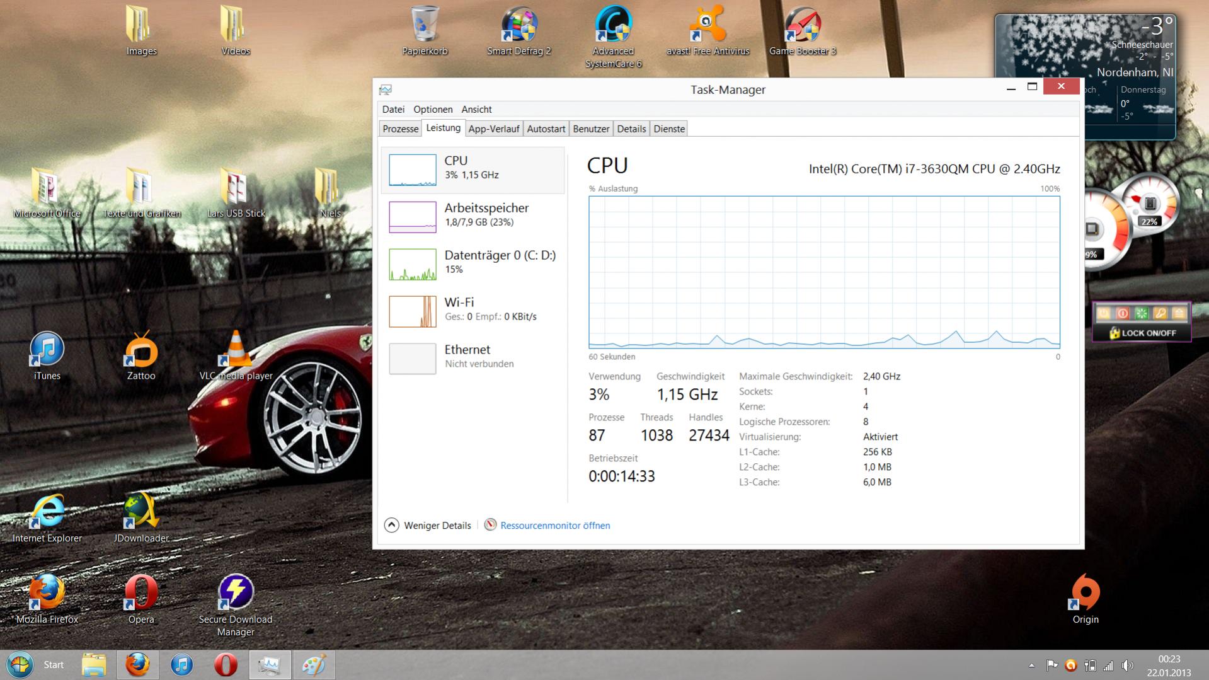Image resolution: width=1209 pixels, height=680 pixels.
Task: Open Paint from the taskbar
Action: click(x=314, y=665)
